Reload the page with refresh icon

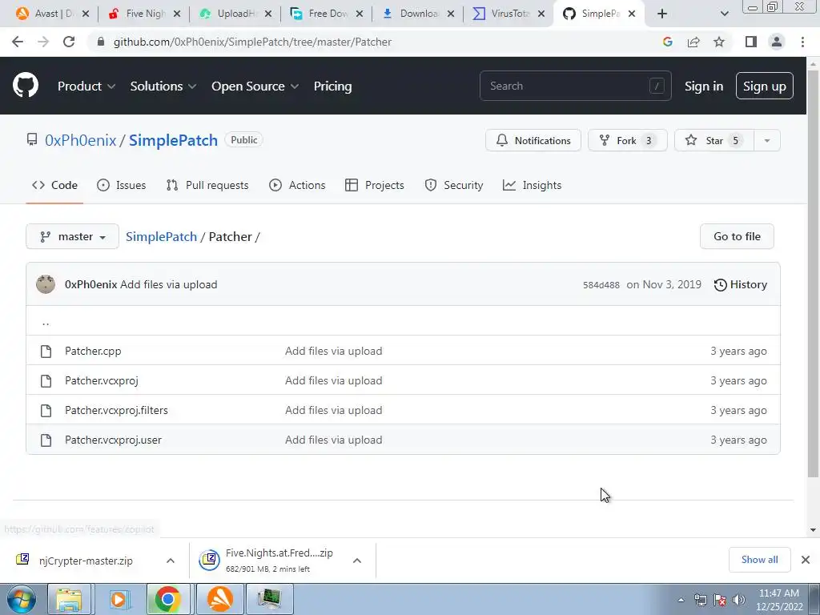(x=69, y=42)
